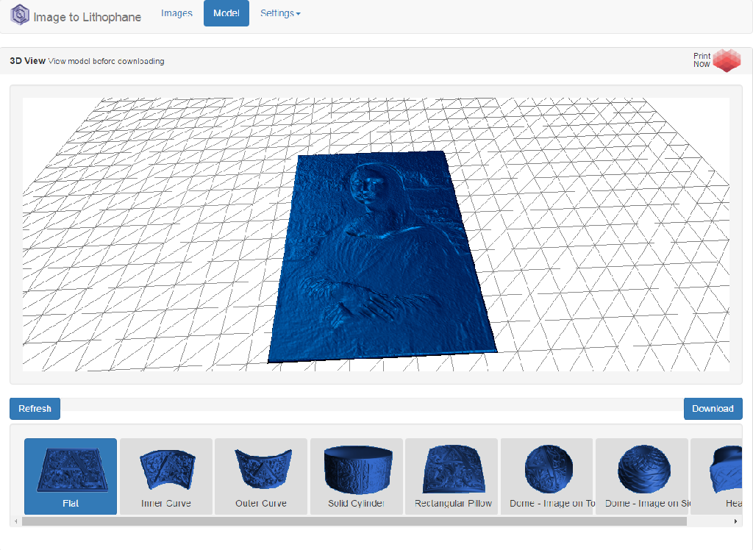Click the Print Now label text
Screen dimensions: 753x550
(x=702, y=60)
